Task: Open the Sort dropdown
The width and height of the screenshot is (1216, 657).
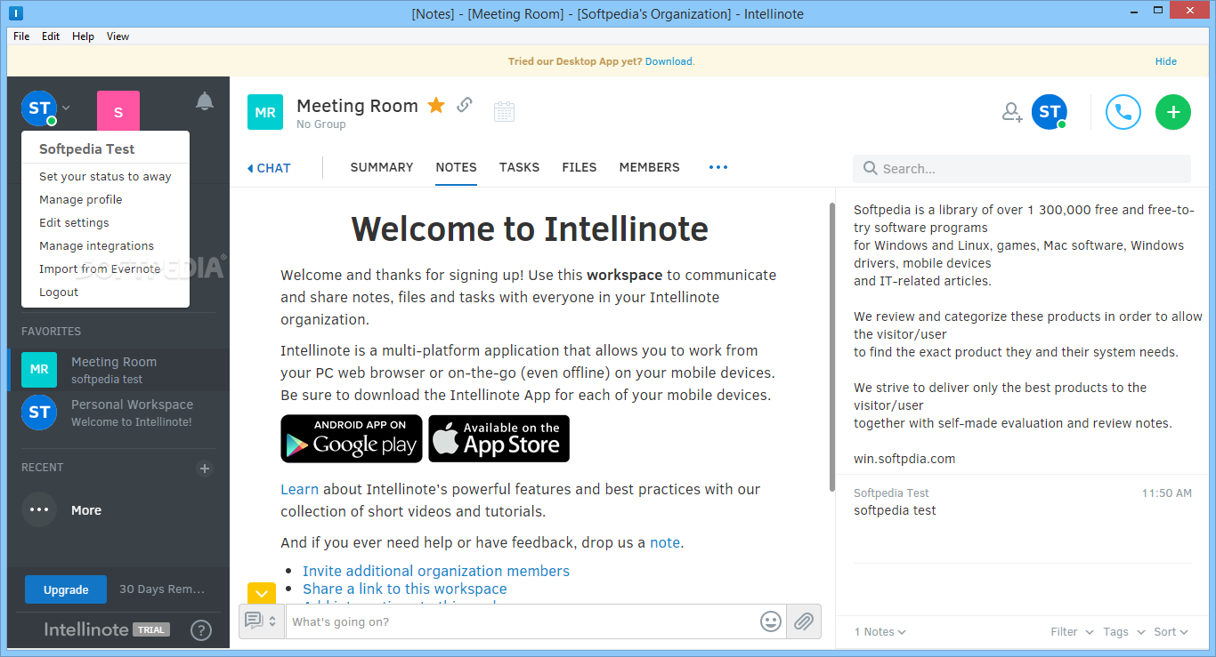Action: click(x=1171, y=632)
